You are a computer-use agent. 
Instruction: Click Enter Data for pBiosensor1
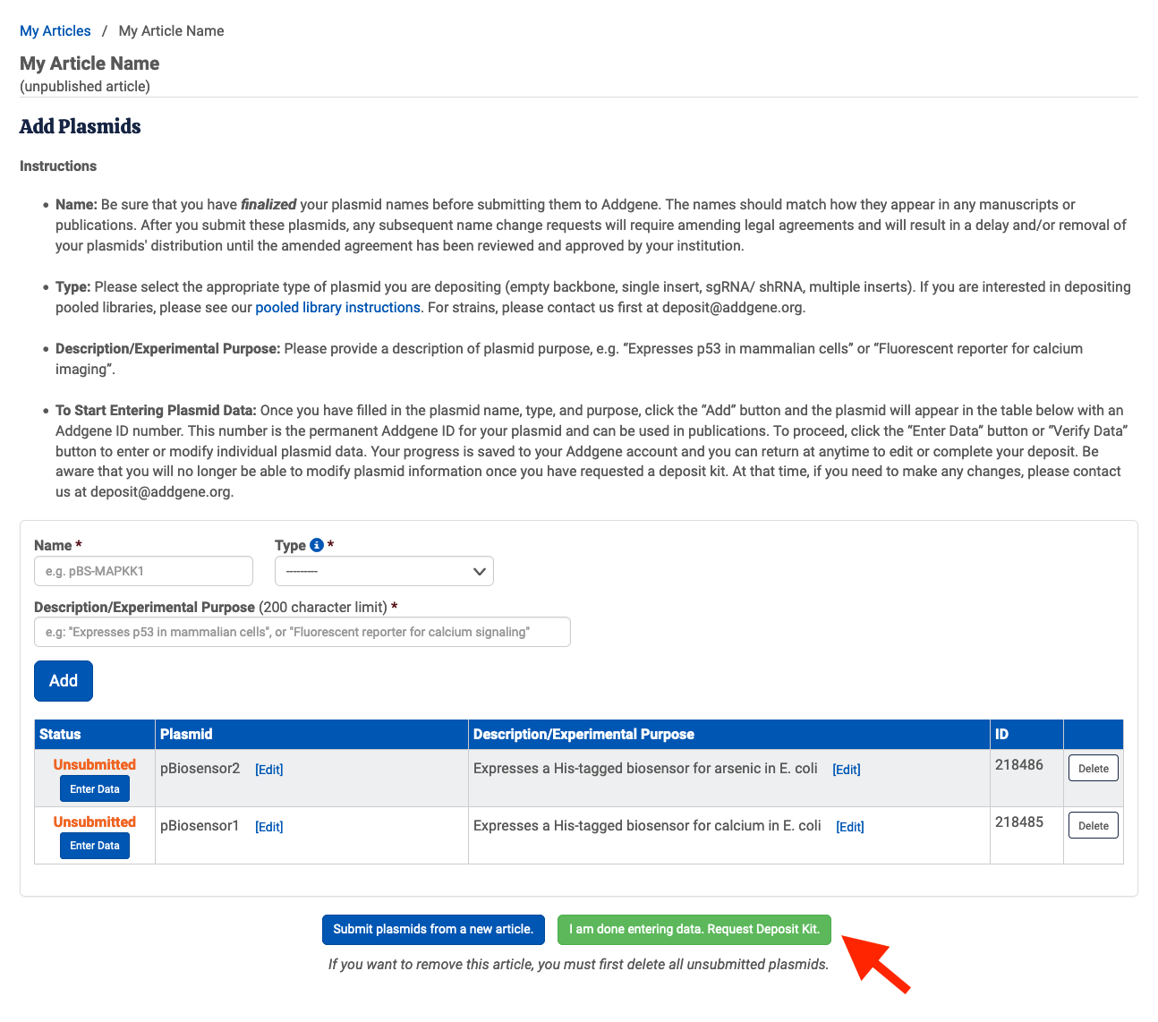94,845
